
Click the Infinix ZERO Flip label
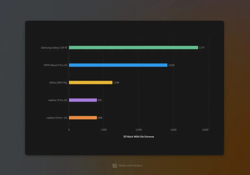point(58,82)
